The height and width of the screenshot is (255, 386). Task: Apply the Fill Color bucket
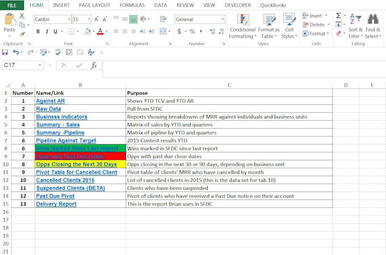[87, 31]
